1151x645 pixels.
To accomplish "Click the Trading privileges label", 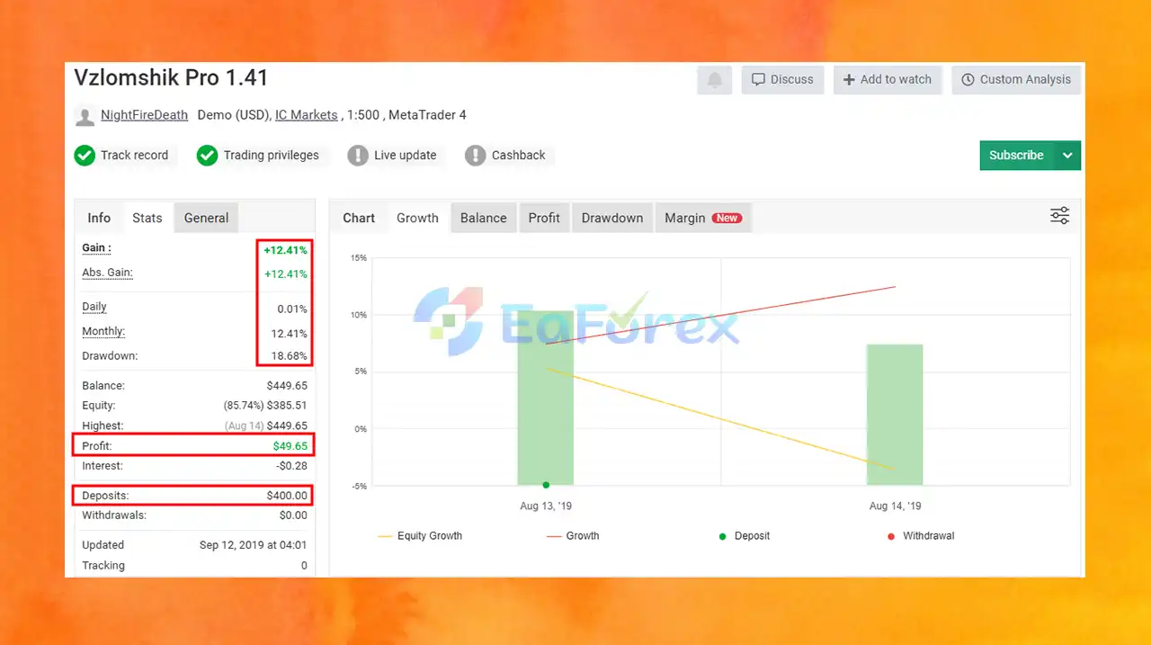I will tap(271, 156).
